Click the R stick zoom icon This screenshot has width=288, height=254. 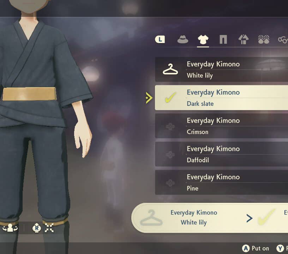tap(37, 228)
